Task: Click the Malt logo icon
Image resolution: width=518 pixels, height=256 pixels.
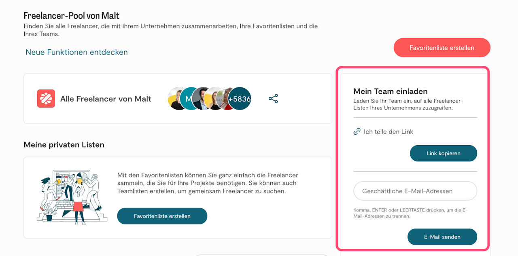Action: (46, 99)
